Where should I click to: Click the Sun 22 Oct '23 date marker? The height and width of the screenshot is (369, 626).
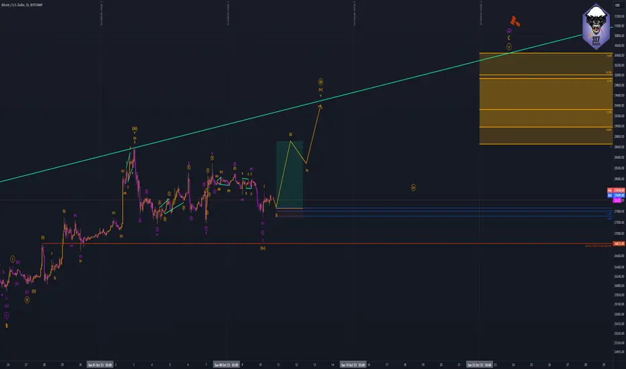click(x=480, y=364)
